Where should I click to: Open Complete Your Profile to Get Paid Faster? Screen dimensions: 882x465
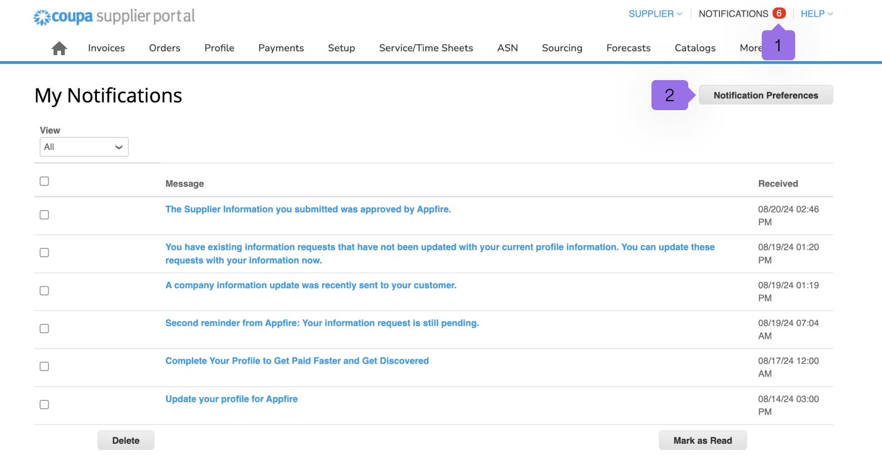pos(297,360)
